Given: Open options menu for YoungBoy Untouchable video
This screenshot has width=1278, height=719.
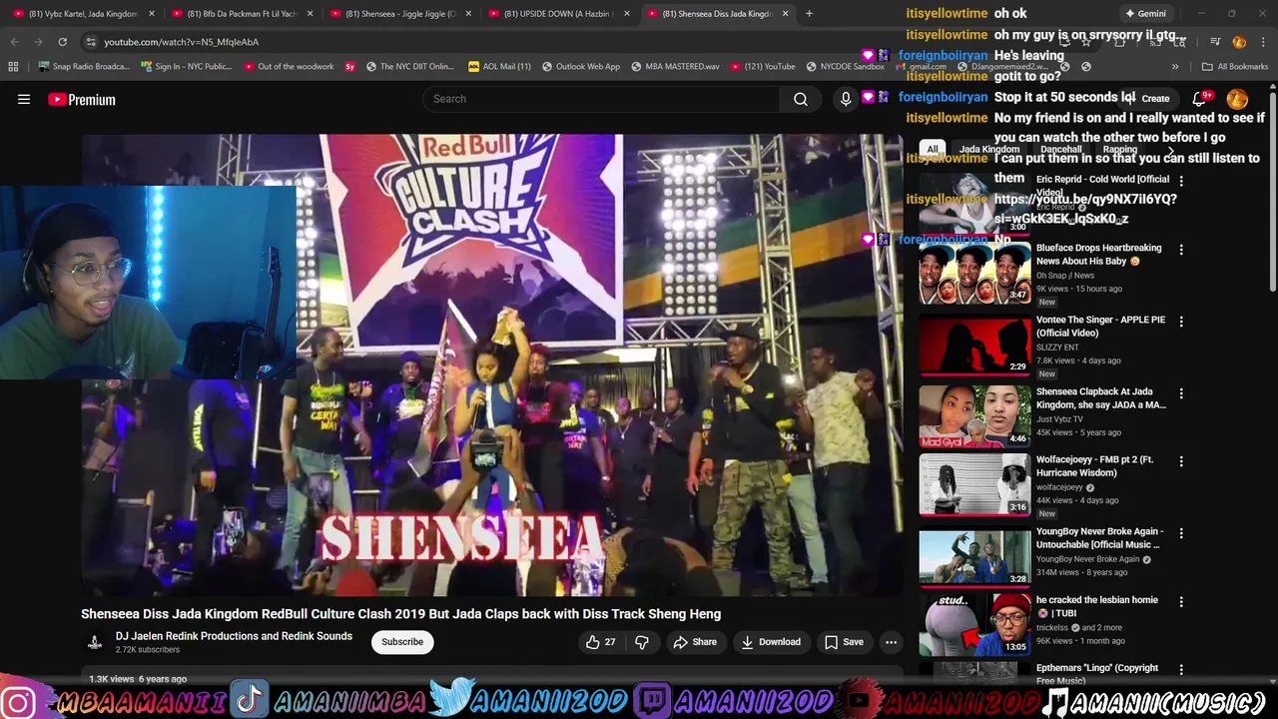Looking at the screenshot, I should (x=1181, y=533).
